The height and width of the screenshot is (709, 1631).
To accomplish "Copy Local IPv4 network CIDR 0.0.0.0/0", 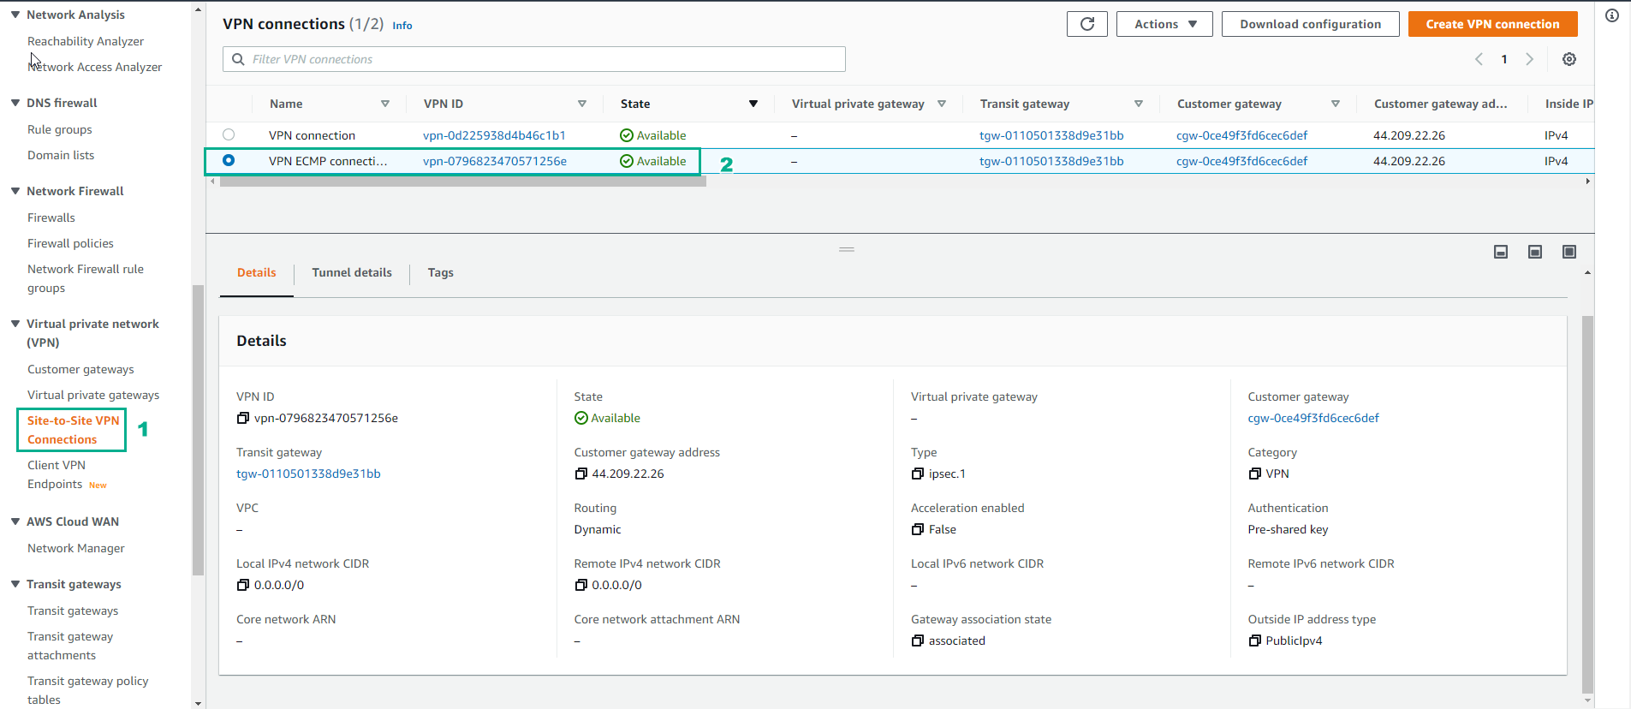I will [x=243, y=585].
